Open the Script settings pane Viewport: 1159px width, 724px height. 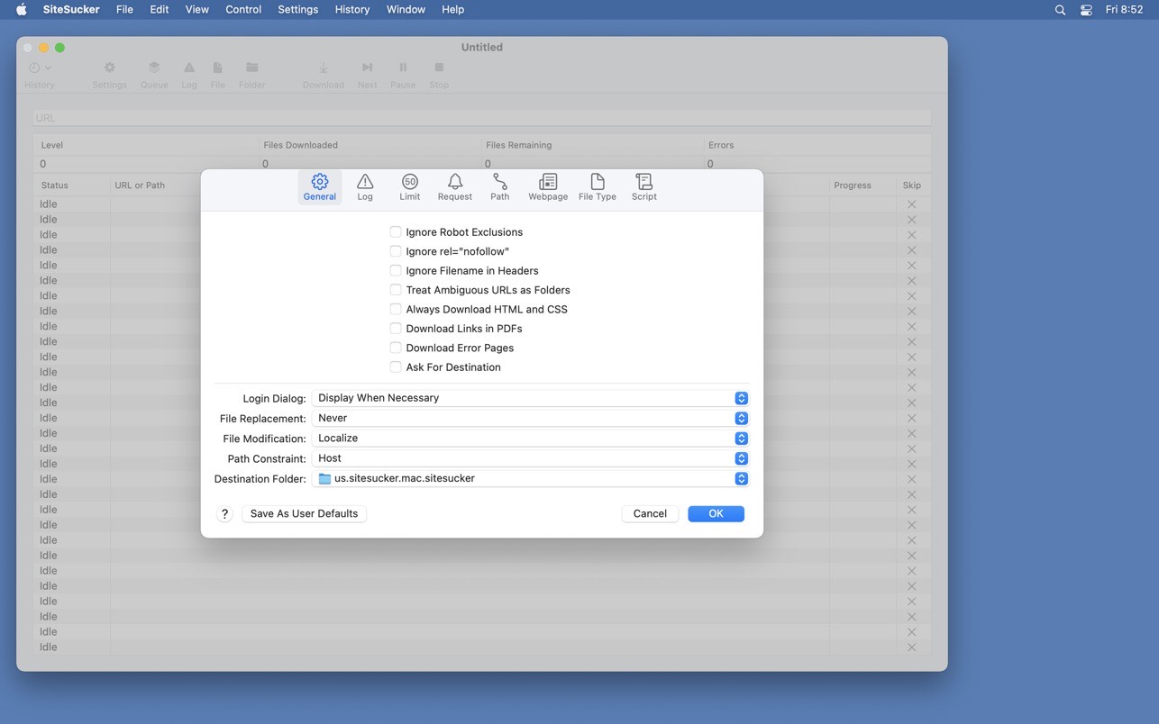643,187
